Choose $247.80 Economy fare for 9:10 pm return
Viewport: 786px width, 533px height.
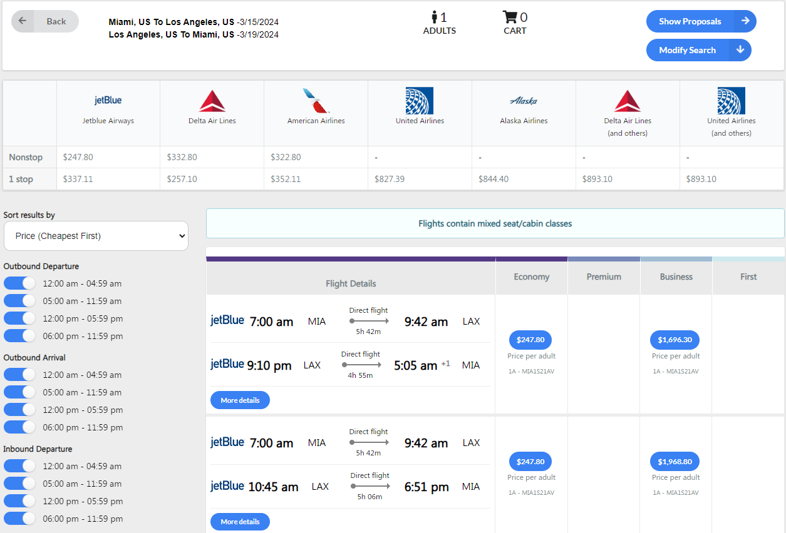click(x=530, y=340)
